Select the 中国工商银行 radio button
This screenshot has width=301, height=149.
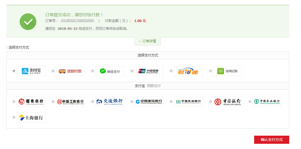pos(53,101)
